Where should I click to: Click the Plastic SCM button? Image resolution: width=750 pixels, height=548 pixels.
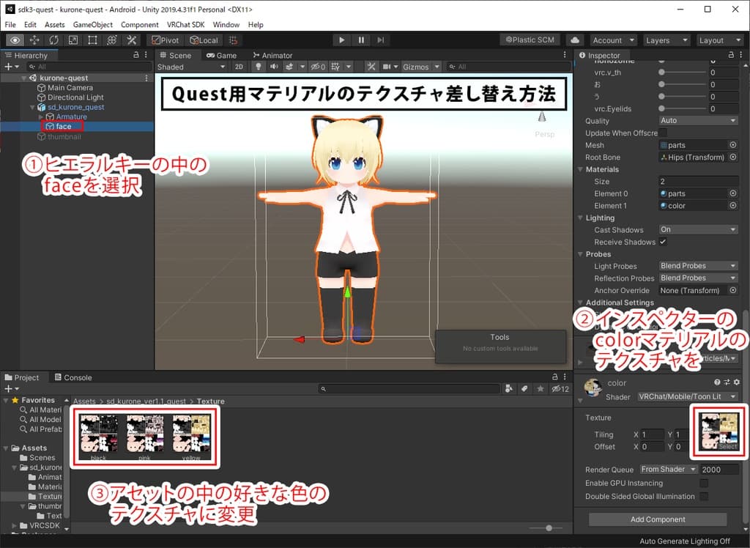530,40
